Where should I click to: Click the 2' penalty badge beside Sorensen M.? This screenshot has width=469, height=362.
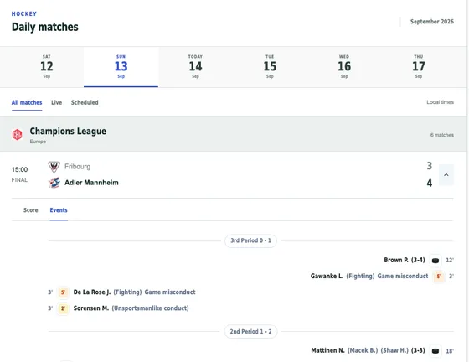63,308
